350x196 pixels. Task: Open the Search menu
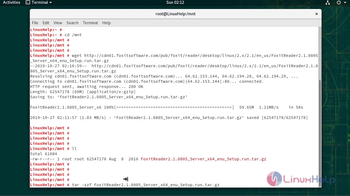tap(72, 23)
